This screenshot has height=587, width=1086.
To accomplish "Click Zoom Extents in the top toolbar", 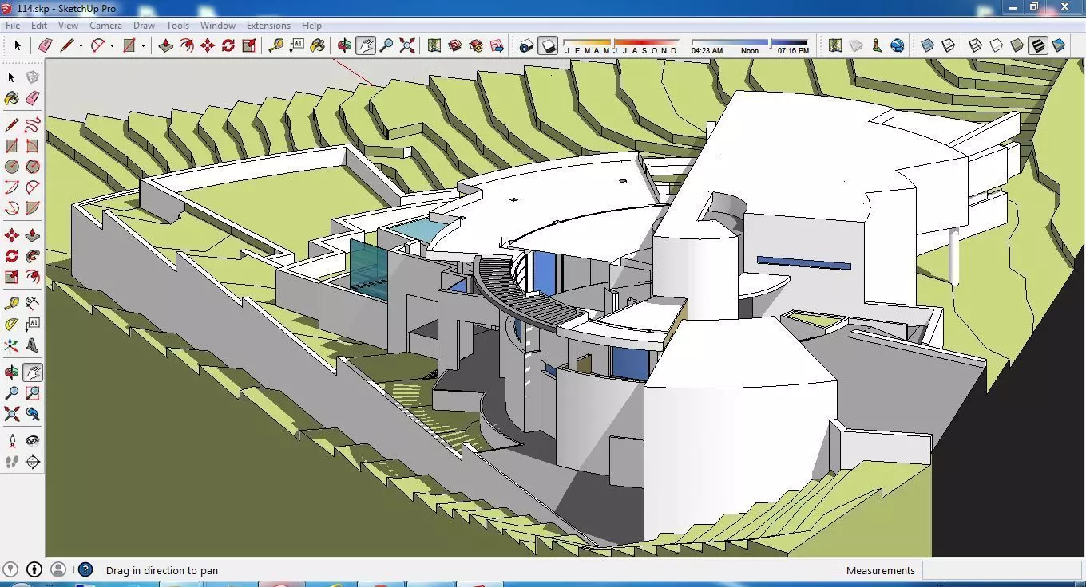I will click(x=407, y=45).
